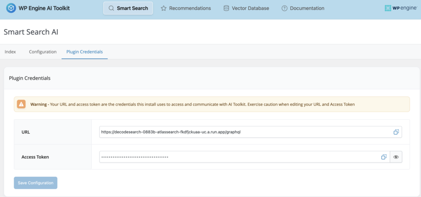Click the WP Engine AI Toolkit title text
The height and width of the screenshot is (197, 421).
tap(44, 8)
